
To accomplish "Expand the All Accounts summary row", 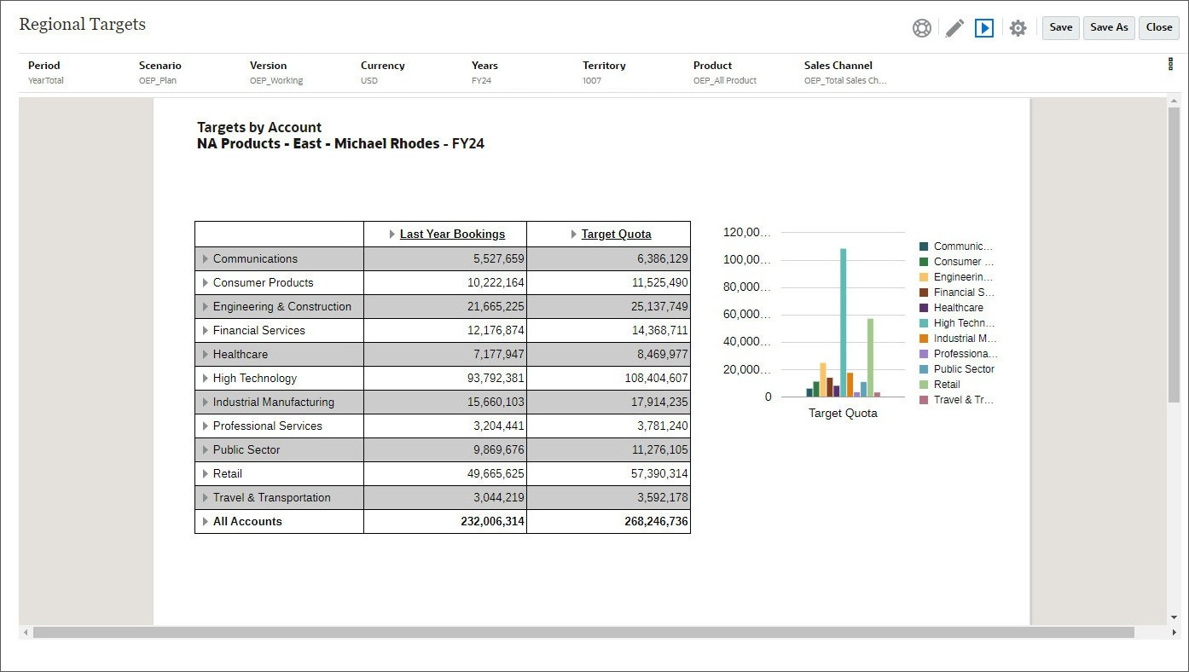I will (x=205, y=521).
